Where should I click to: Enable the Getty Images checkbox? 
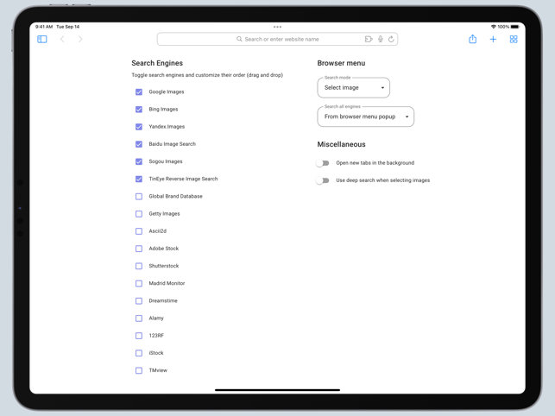139,214
